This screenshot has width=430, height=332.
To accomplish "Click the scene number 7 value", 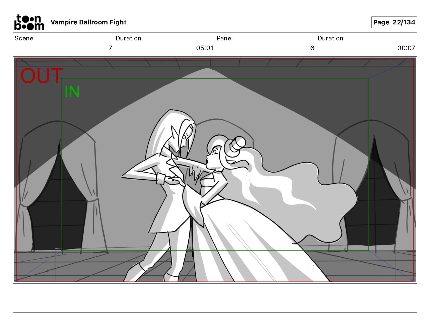I will coord(110,48).
